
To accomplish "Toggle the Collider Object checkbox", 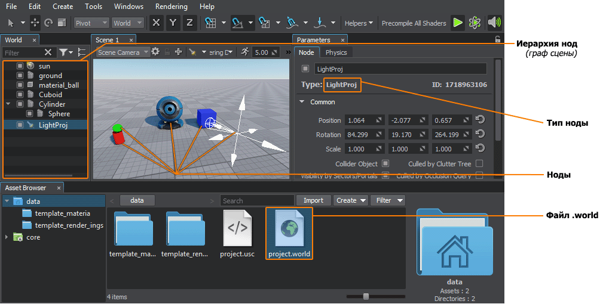I will click(385, 163).
